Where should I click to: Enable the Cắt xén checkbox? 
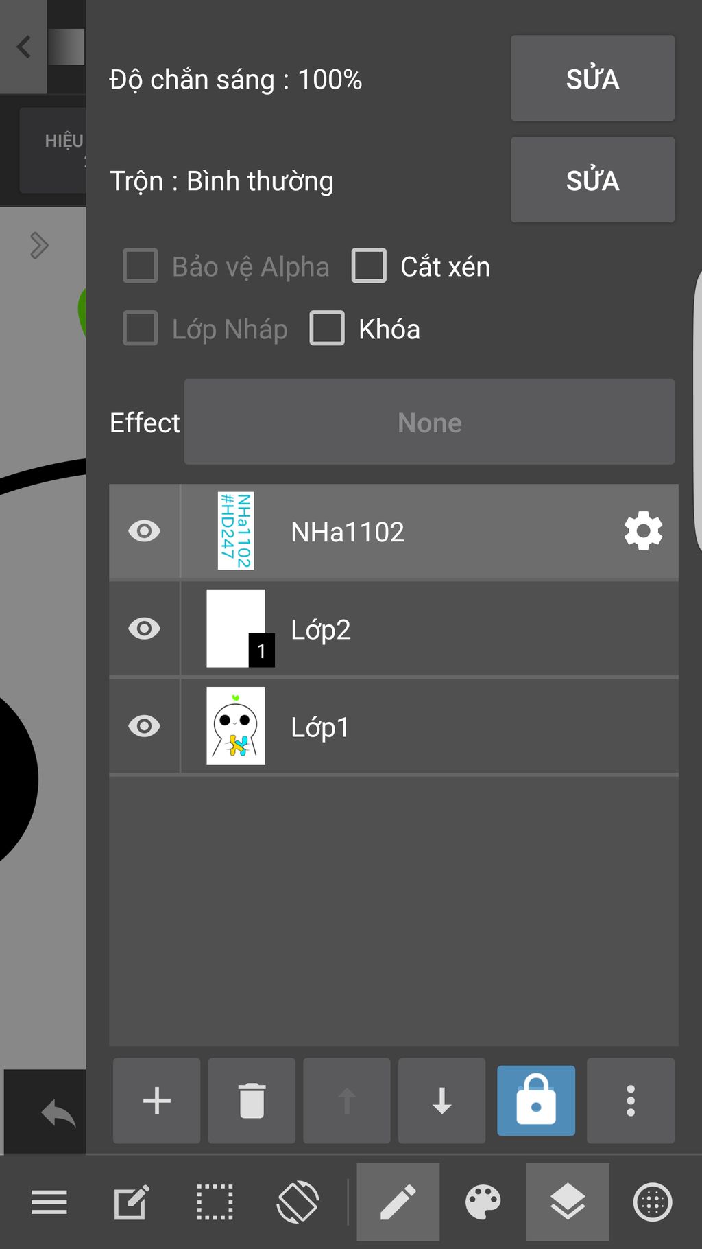click(369, 266)
